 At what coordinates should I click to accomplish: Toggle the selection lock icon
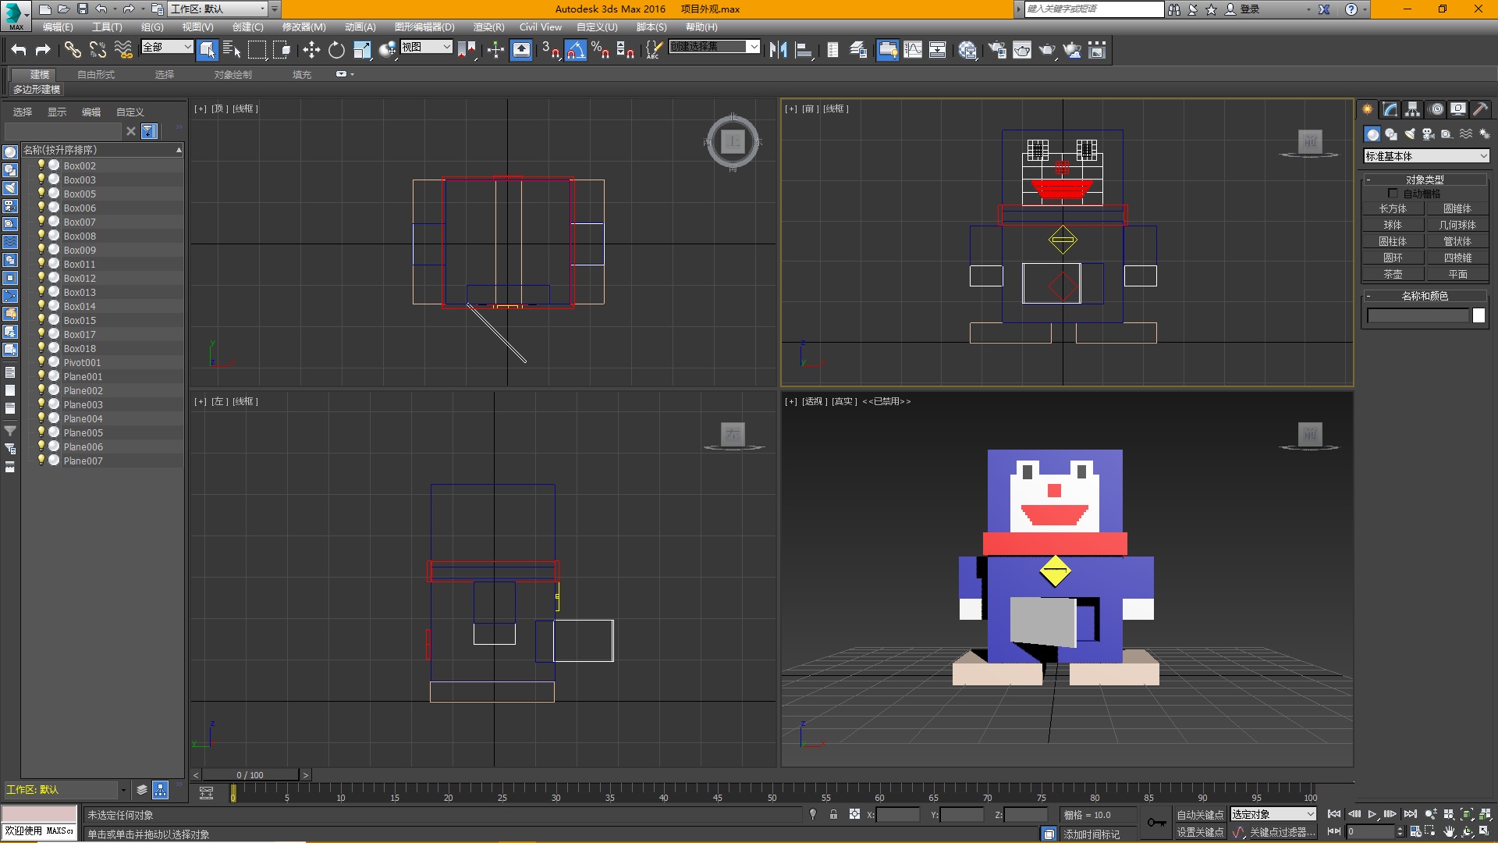(833, 814)
